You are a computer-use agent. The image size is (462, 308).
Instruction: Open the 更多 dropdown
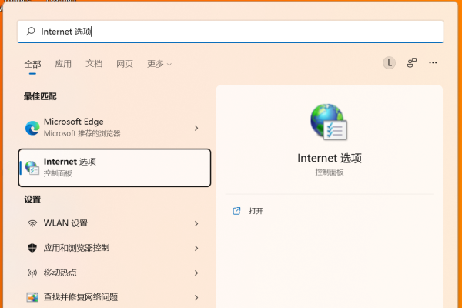click(x=159, y=64)
